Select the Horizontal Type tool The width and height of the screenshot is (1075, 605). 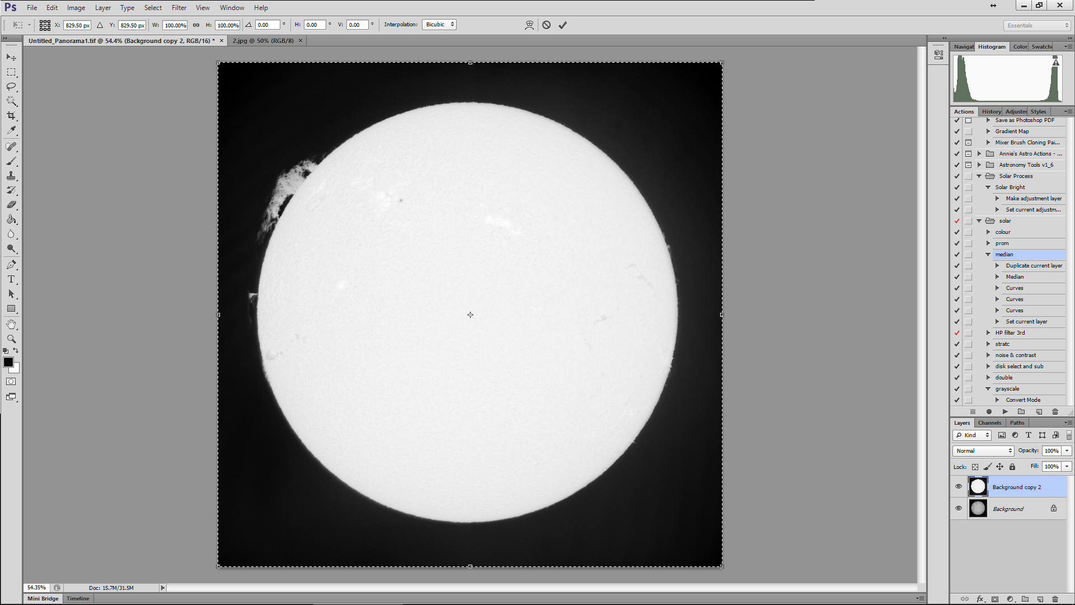point(11,279)
